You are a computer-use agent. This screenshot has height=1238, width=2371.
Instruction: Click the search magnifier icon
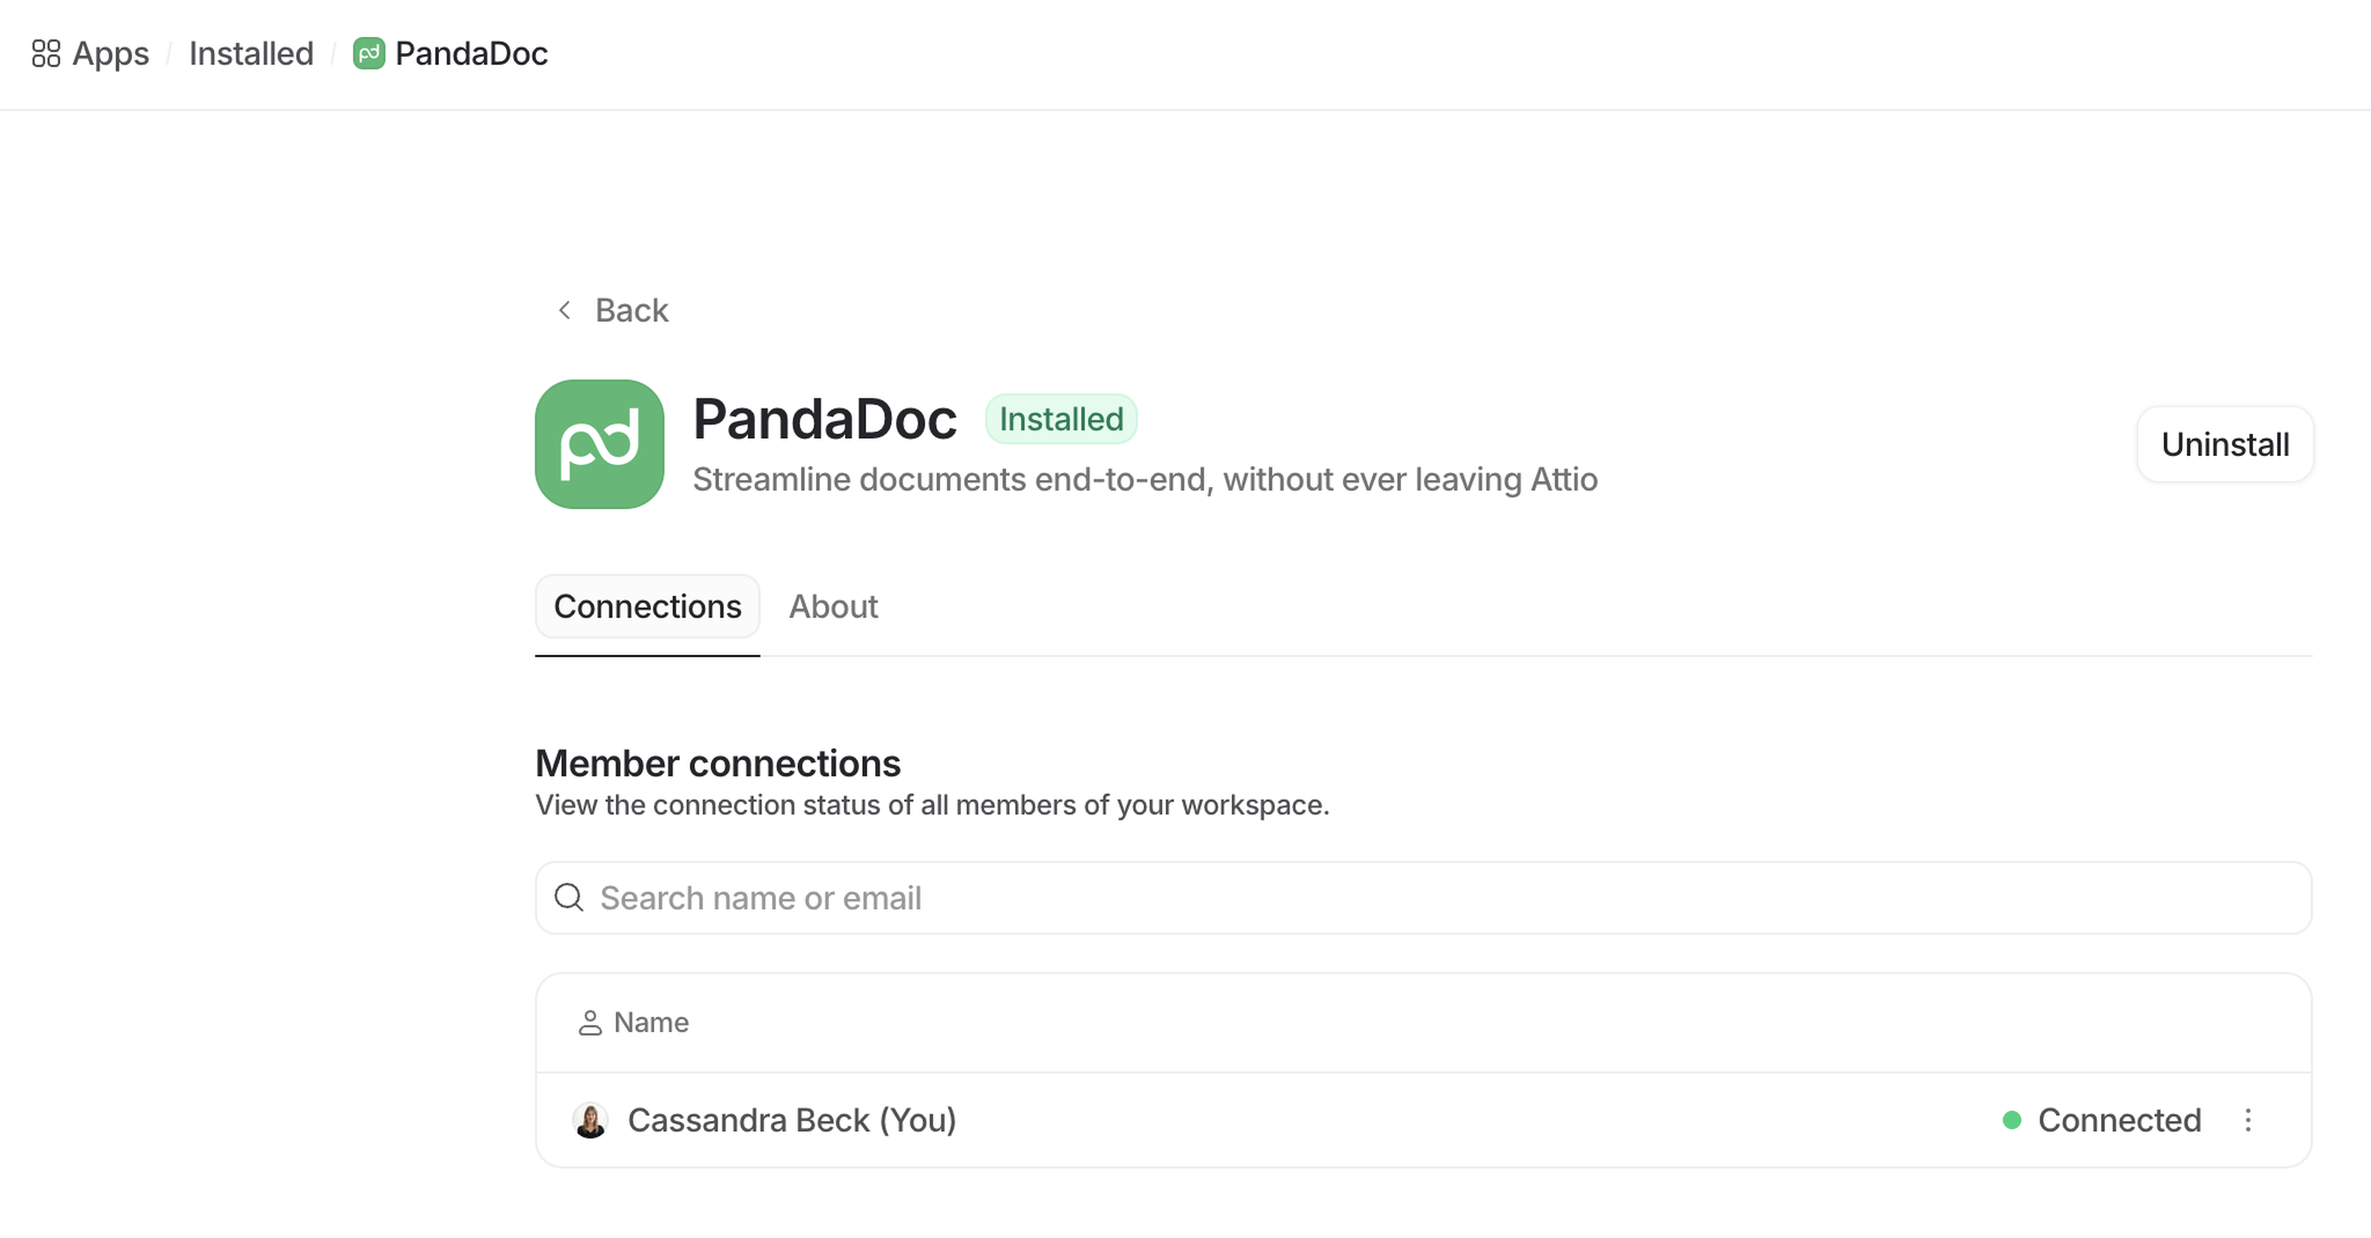tap(569, 898)
